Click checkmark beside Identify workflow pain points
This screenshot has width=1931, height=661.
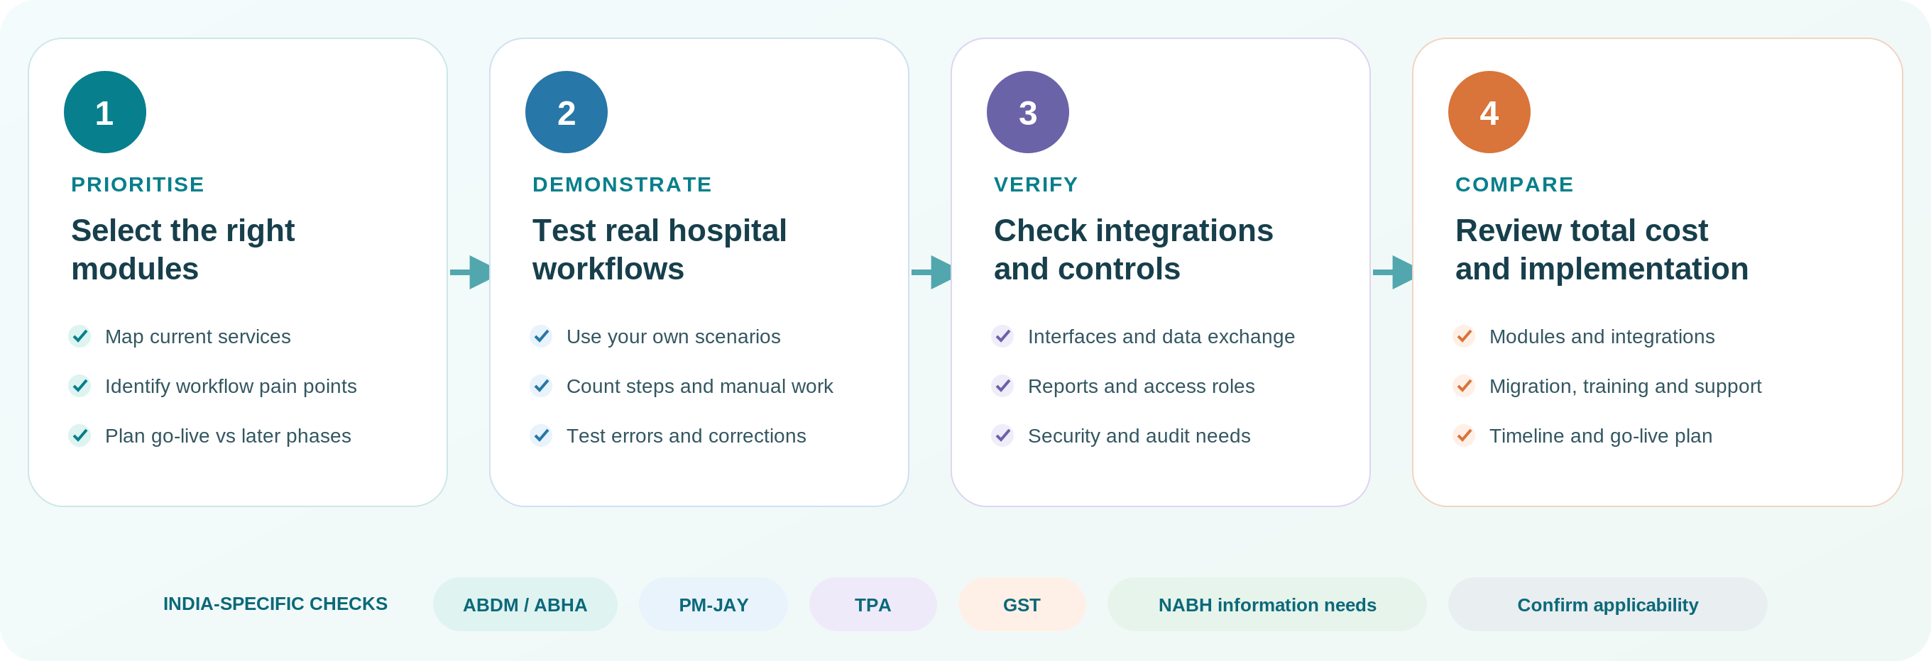[80, 386]
